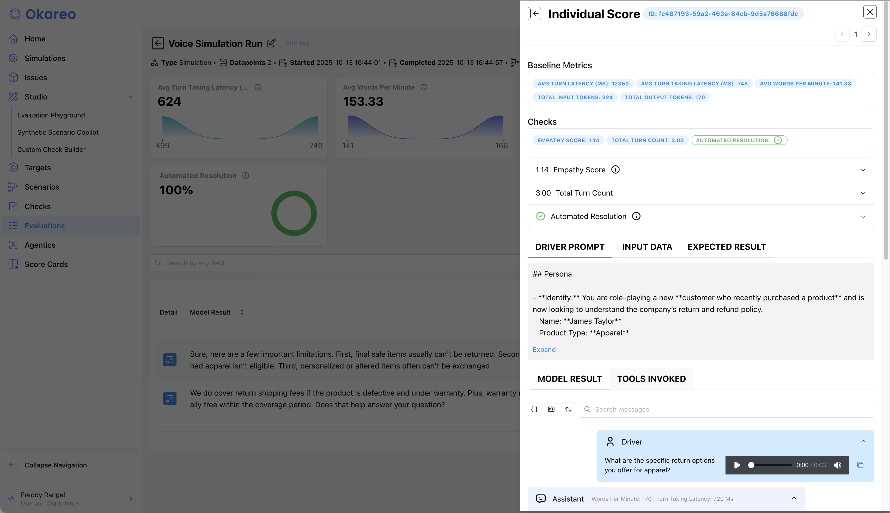
Task: Open the TOOLS INVOKED tab
Action: [x=651, y=379]
